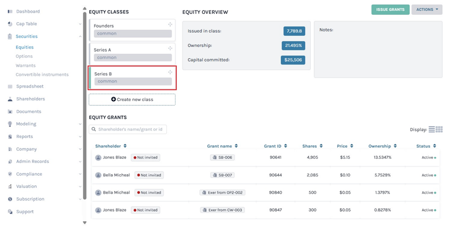
Task: Switch to list display view icon
Action: 432,129
